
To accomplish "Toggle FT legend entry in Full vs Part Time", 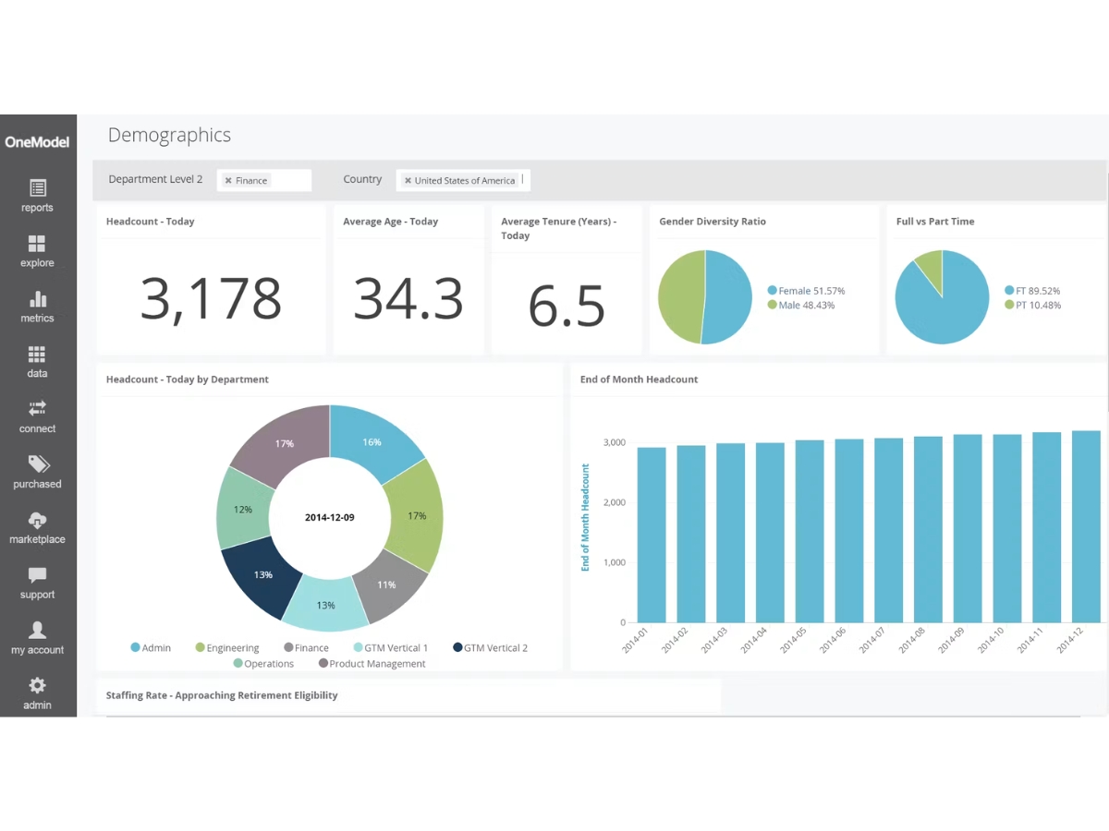I will tap(1032, 291).
